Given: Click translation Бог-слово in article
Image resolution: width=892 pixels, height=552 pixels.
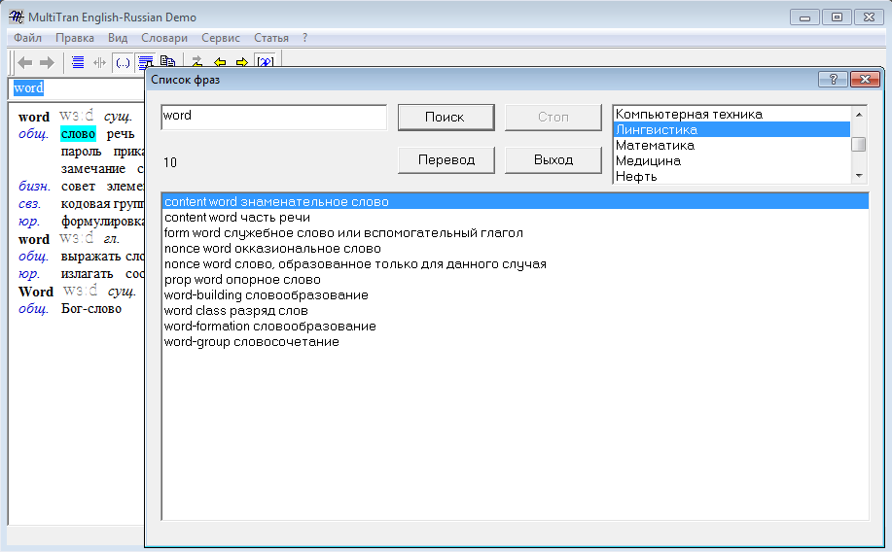Looking at the screenshot, I should (91, 309).
